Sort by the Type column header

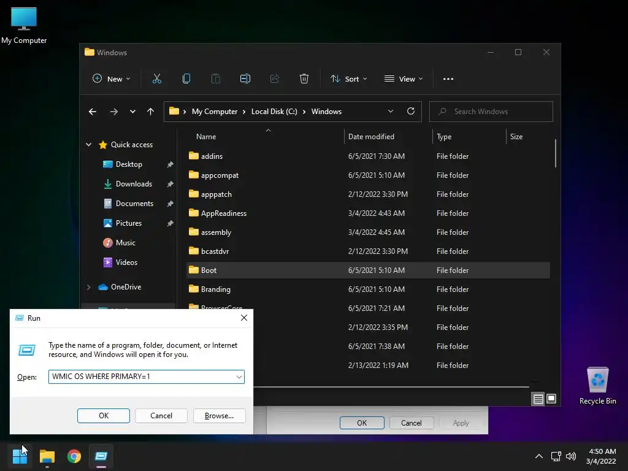(444, 137)
